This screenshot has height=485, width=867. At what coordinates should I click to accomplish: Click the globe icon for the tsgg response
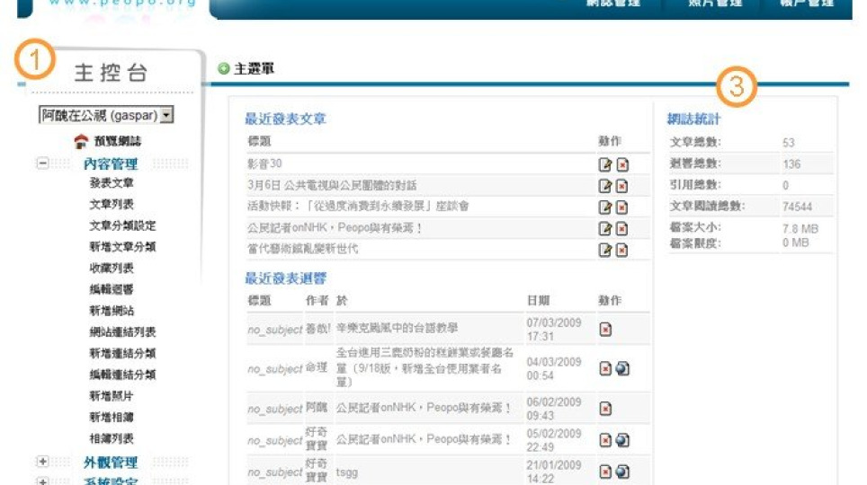coord(621,472)
